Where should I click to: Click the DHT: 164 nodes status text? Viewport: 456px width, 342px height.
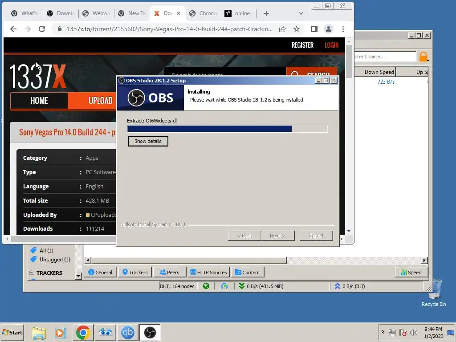click(x=177, y=286)
